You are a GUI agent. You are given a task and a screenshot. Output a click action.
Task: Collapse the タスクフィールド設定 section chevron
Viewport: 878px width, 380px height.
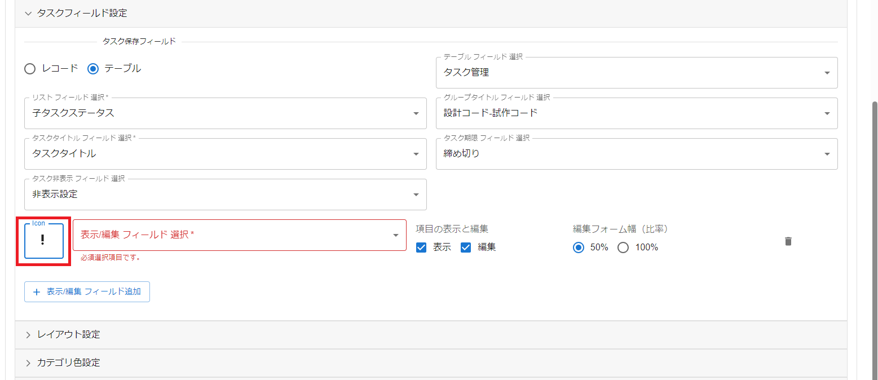point(29,13)
